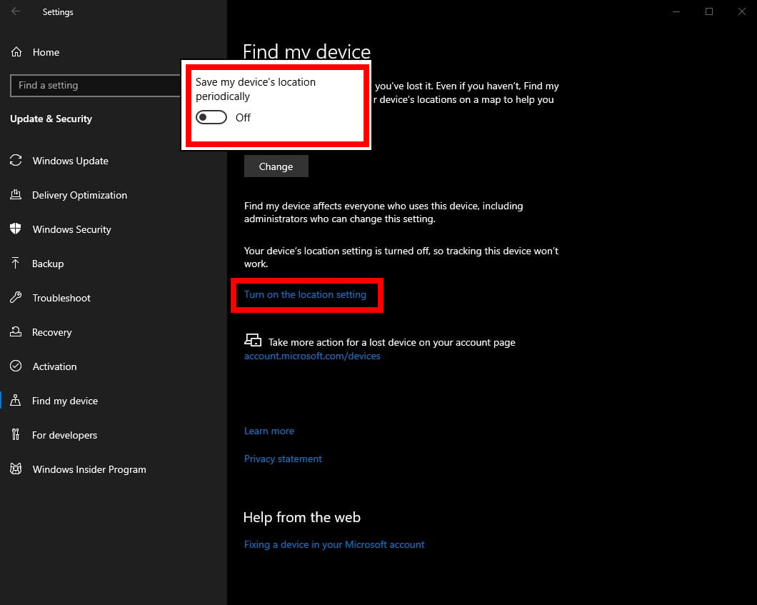Click the Backup arrow icon
This screenshot has height=605, width=757.
click(16, 264)
